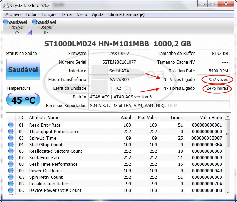The height and width of the screenshot is (202, 237).
Task: Open the Ajuda menu
Action: [x=98, y=14]
